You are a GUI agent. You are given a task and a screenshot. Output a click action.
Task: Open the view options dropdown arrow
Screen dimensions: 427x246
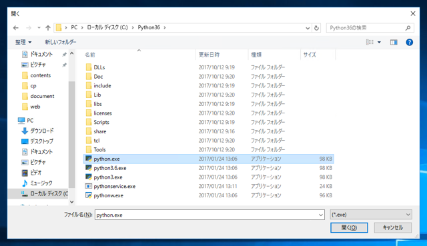coord(379,42)
